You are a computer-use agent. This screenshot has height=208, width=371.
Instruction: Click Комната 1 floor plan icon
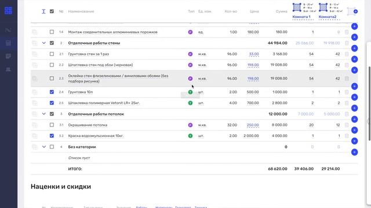pyautogui.click(x=297, y=8)
